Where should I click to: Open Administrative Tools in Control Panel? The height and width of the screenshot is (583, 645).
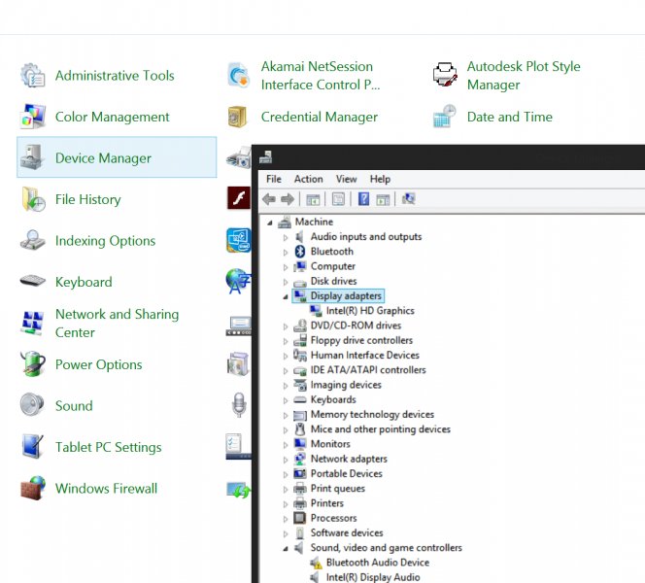tap(115, 76)
